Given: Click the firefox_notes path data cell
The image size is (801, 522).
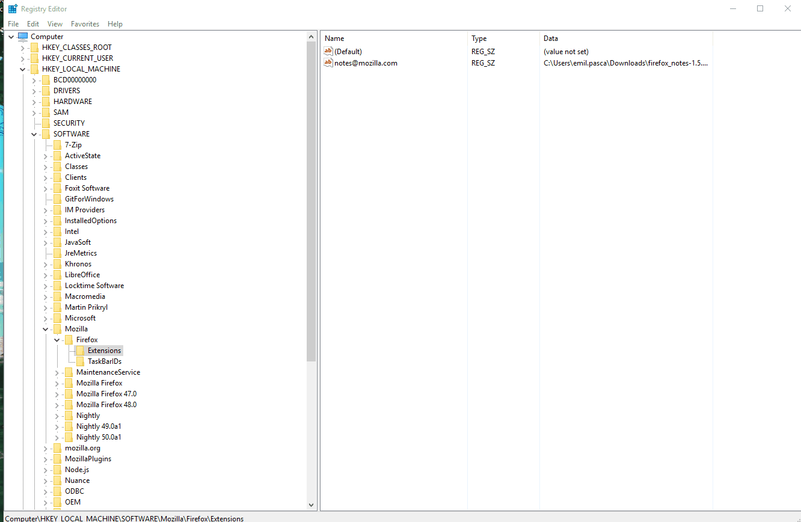Looking at the screenshot, I should point(625,63).
